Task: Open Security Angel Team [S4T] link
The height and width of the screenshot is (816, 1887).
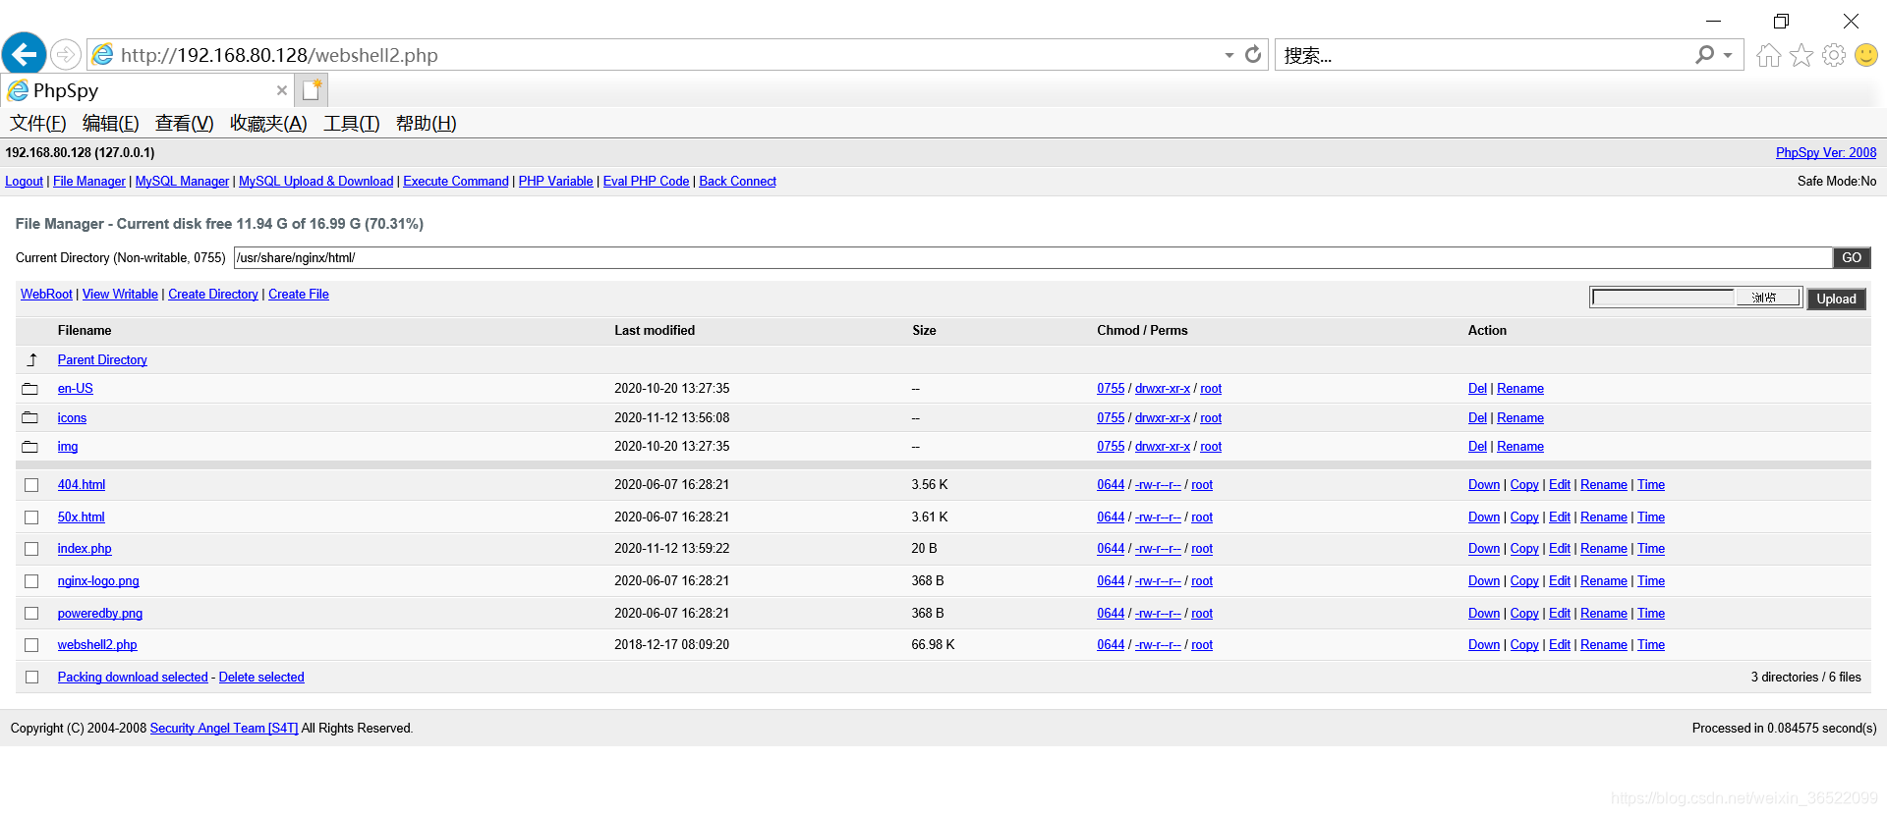Action: tap(224, 729)
